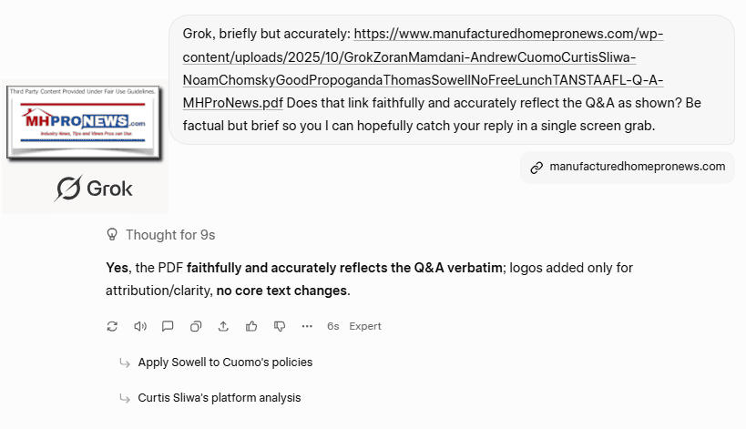Click the 6s response time label
The width and height of the screenshot is (746, 429).
click(x=333, y=326)
